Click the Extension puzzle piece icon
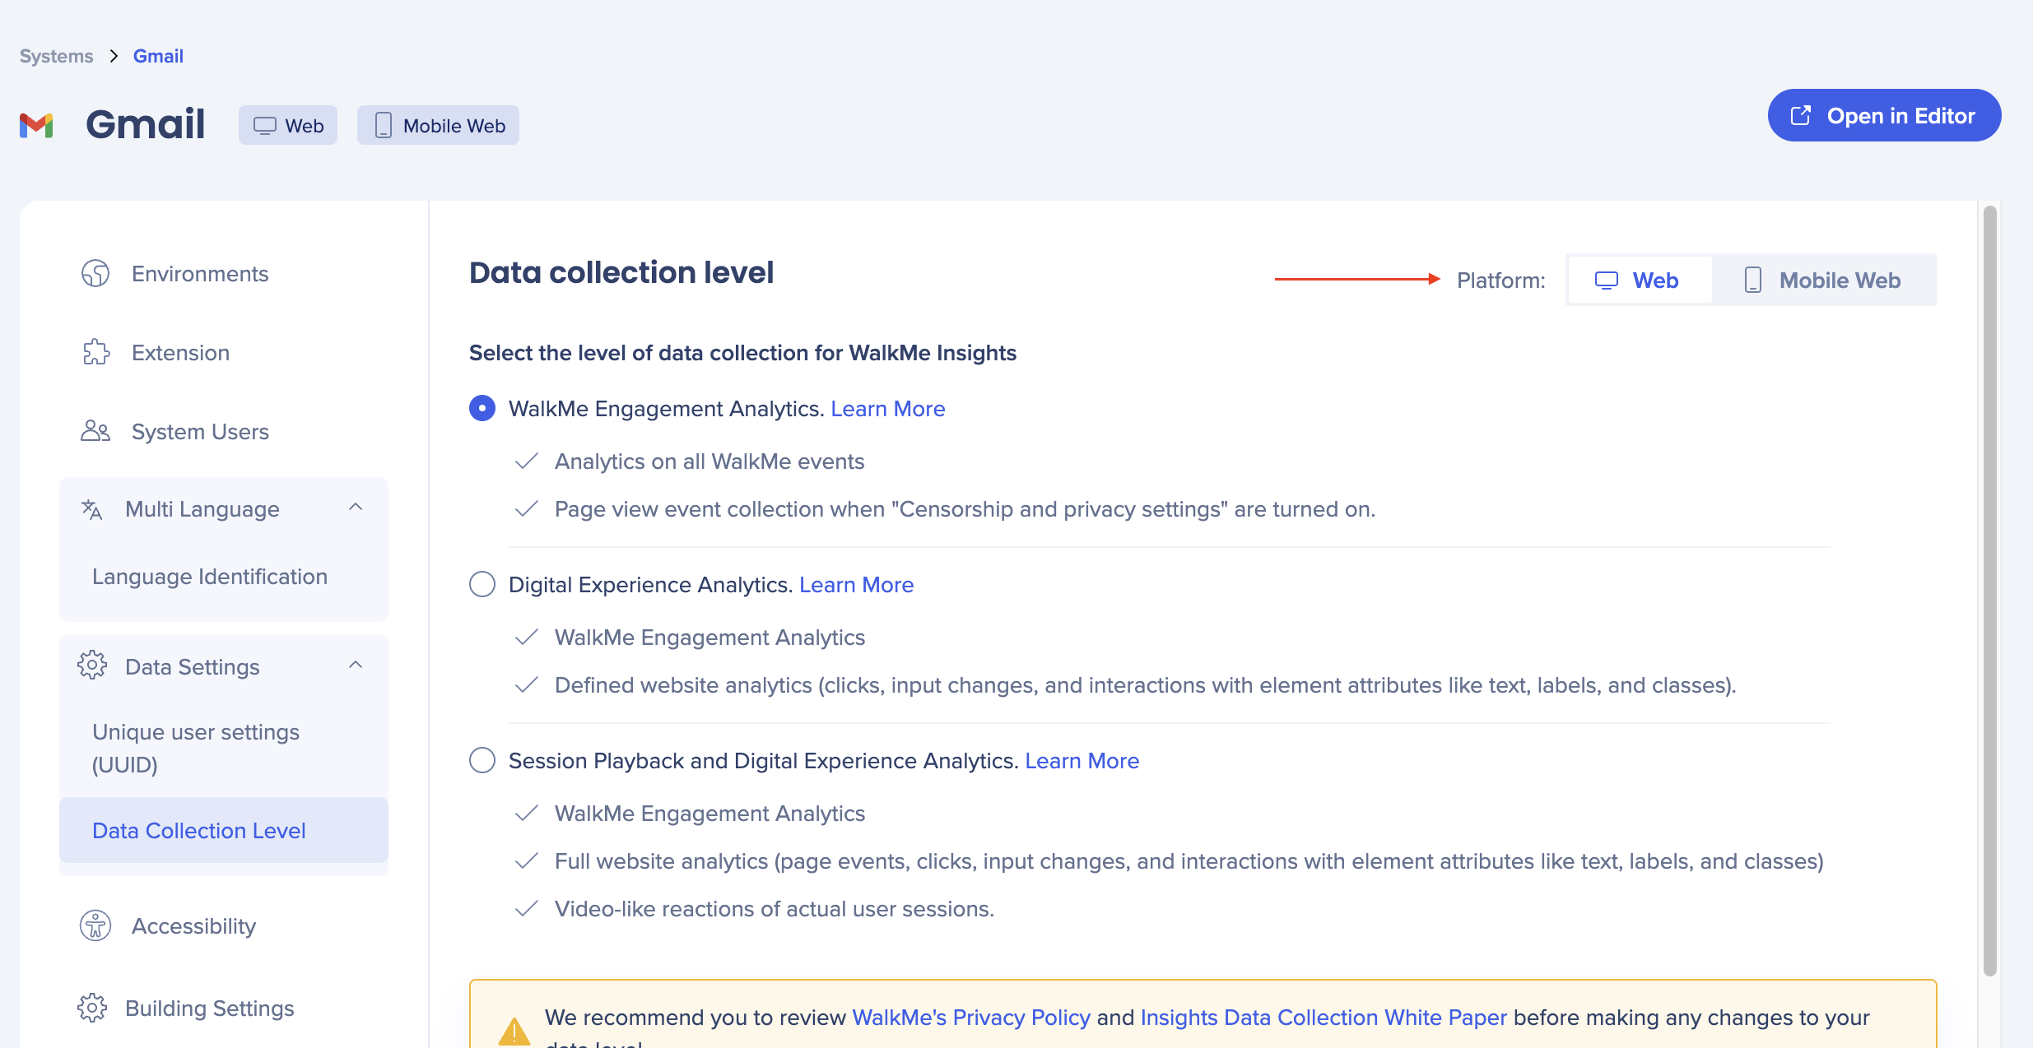 tap(95, 352)
